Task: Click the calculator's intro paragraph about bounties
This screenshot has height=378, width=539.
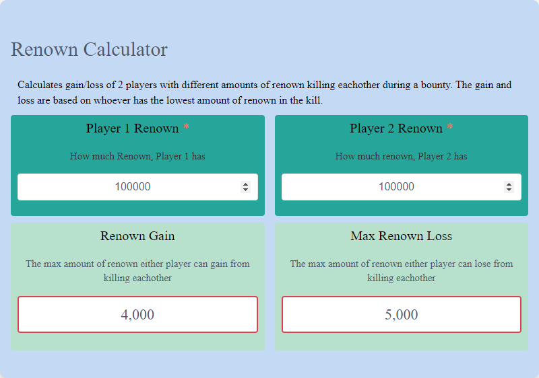Action: tap(264, 93)
